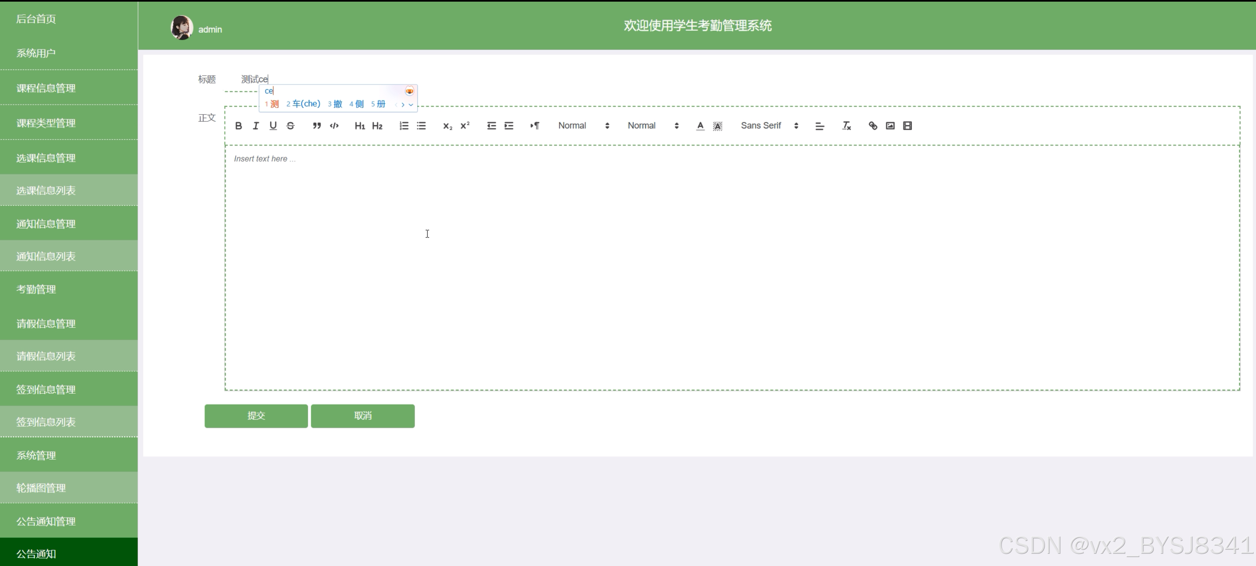Insert a video using the film icon
Viewport: 1256px width, 566px height.
[907, 126]
